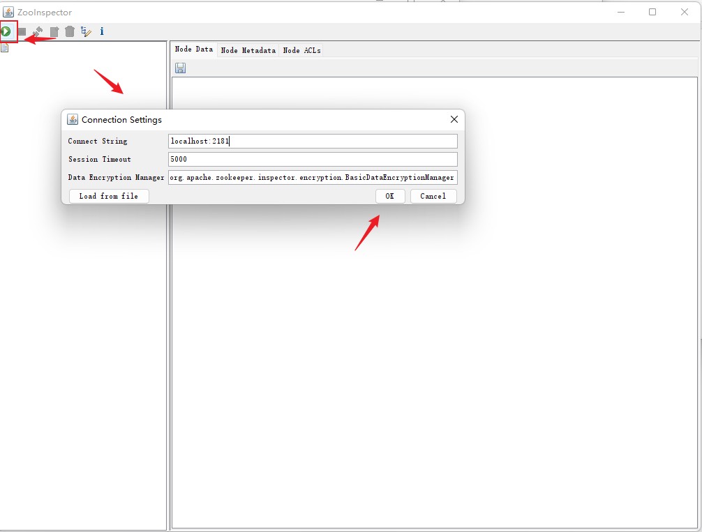Confirm connection with the OK button

point(389,196)
